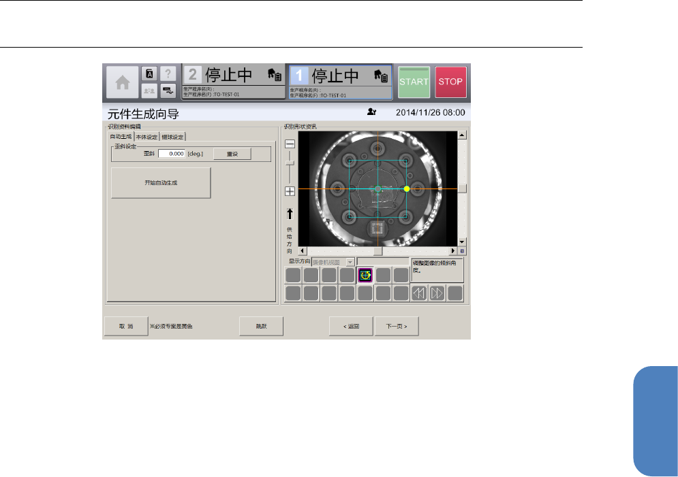
Task: Click the image zoom slider handle
Action: 290,162
